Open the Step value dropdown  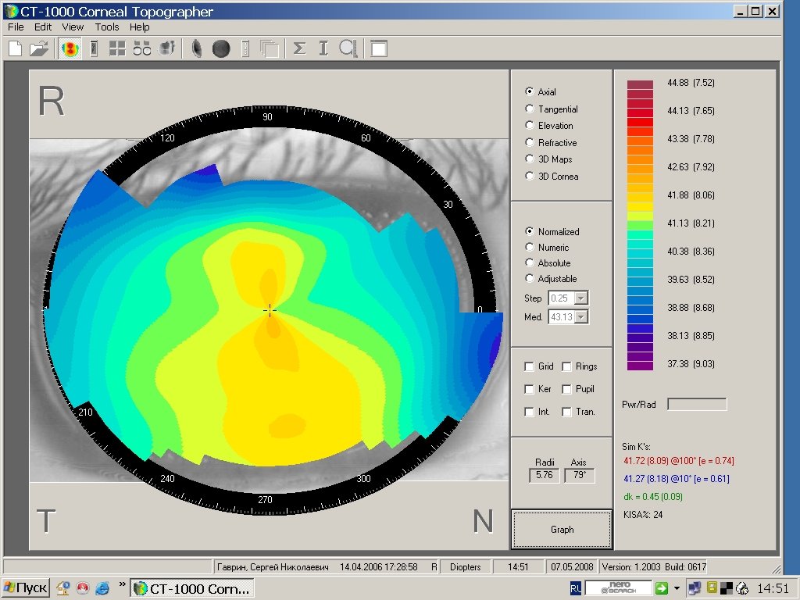point(581,298)
